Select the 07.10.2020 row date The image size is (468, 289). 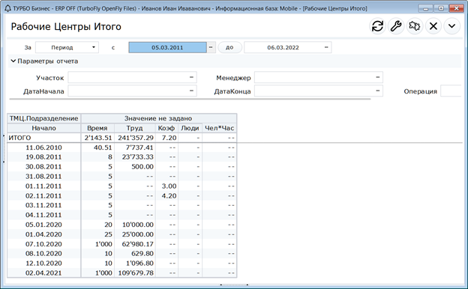(x=43, y=244)
